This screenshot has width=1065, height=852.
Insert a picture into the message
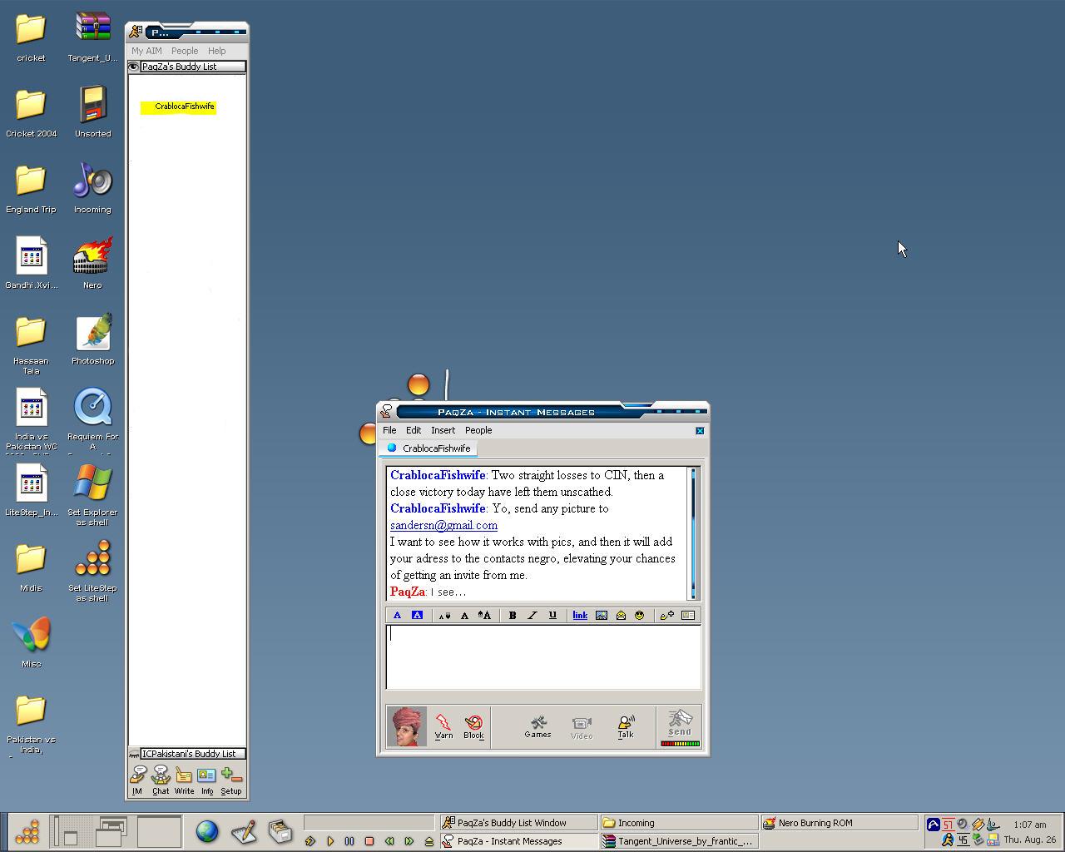pos(601,616)
